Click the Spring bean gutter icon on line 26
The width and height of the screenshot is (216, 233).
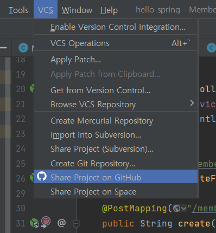click(x=32, y=177)
